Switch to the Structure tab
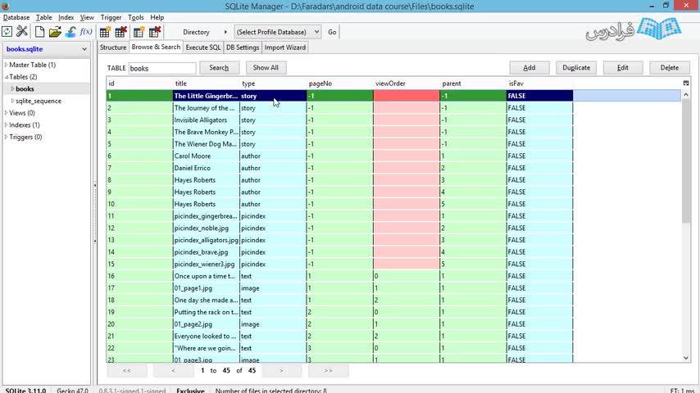The height and width of the screenshot is (393, 700). pyautogui.click(x=113, y=47)
